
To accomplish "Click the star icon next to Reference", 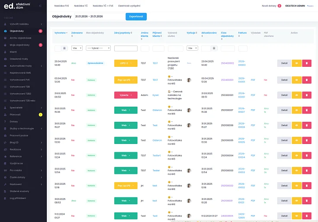I will [5, 156].
